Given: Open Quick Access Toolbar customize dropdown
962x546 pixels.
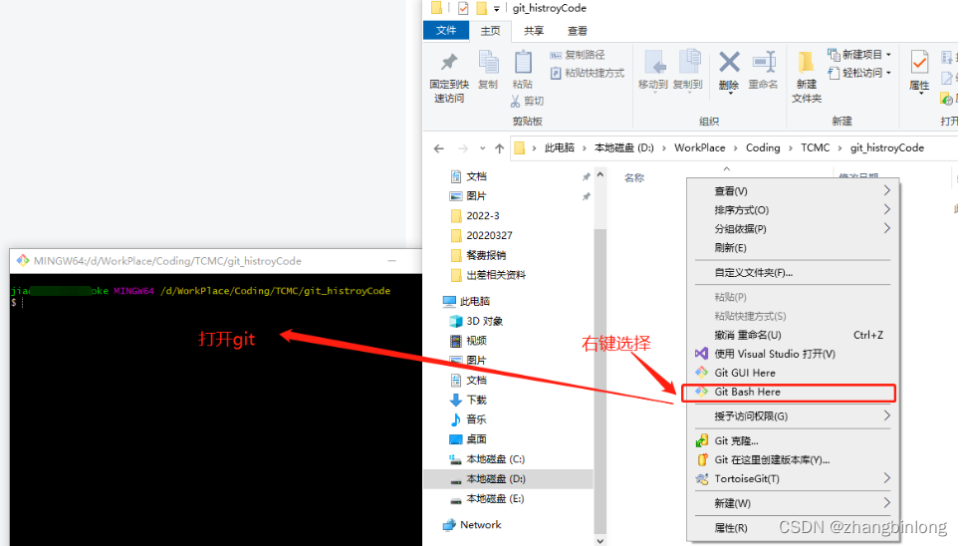Looking at the screenshot, I should [x=496, y=9].
